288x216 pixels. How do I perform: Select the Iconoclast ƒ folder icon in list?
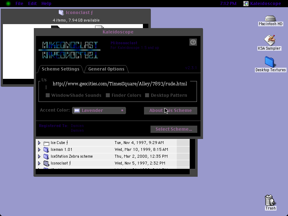(46, 163)
